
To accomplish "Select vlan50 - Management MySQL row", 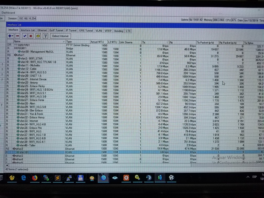I will tap(135, 52).
